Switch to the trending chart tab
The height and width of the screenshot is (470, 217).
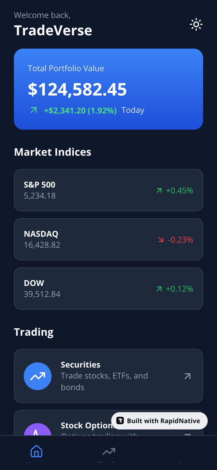click(109, 451)
